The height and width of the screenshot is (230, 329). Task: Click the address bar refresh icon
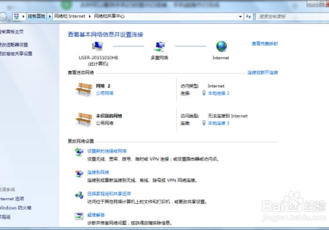[249, 16]
